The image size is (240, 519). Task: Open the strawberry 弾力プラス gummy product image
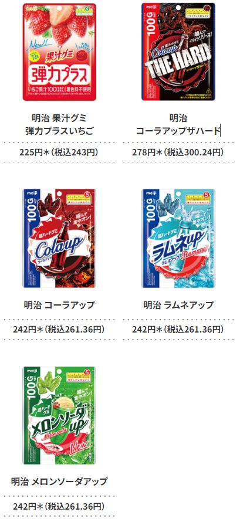pos(59,52)
